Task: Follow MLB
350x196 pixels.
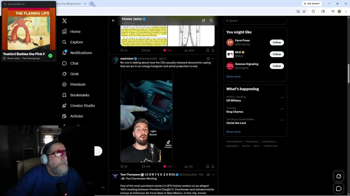Action: (x=277, y=54)
